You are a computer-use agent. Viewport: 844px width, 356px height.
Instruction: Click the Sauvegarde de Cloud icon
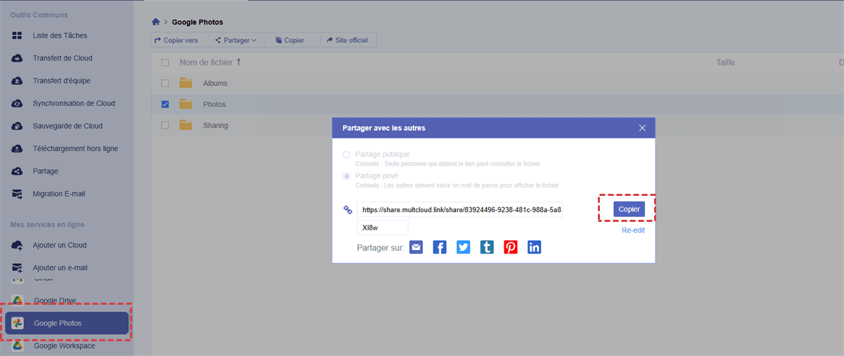click(18, 126)
